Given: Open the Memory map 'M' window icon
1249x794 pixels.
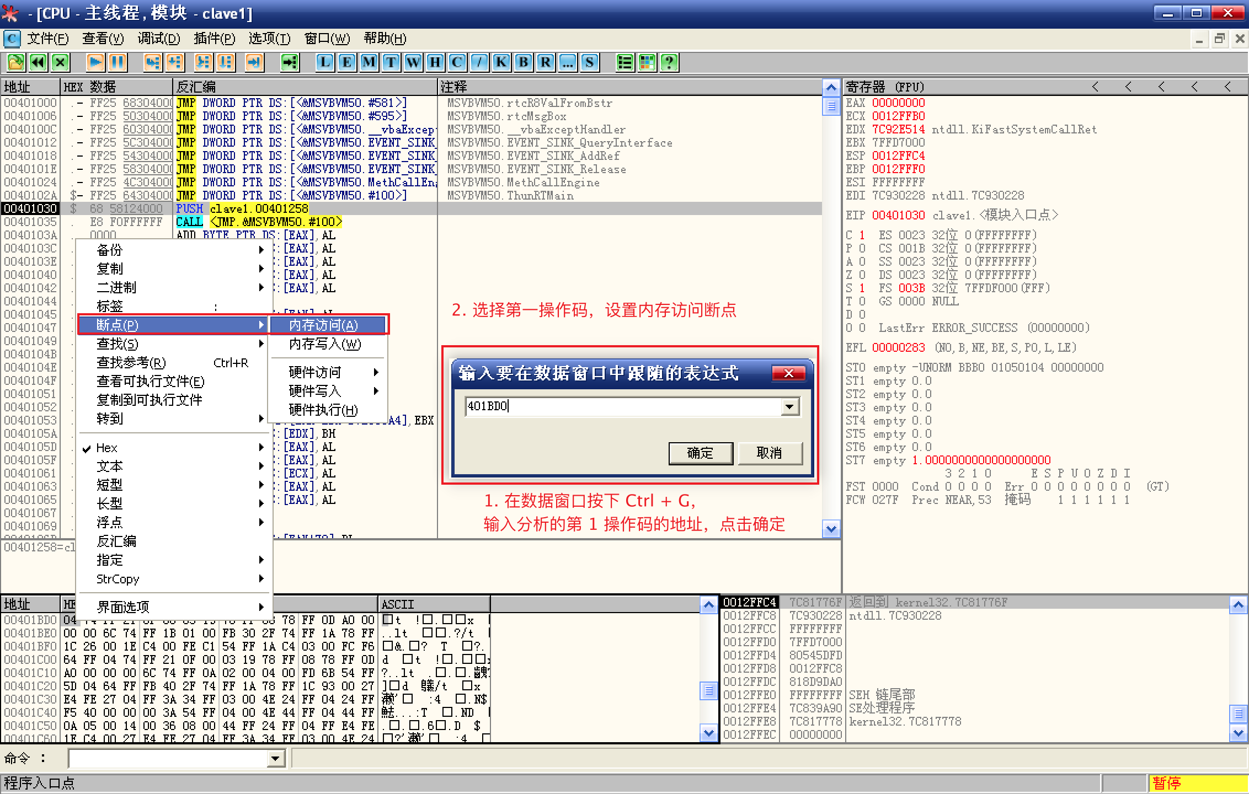Looking at the screenshot, I should tap(369, 62).
